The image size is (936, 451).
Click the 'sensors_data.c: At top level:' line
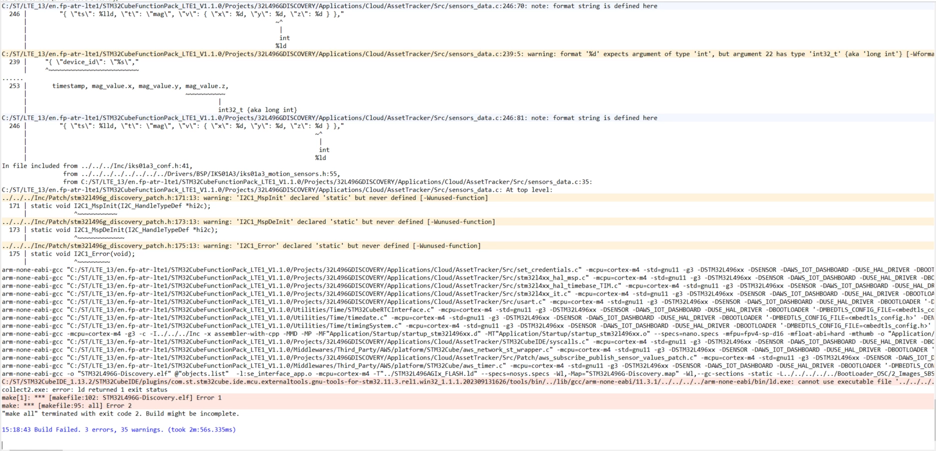tap(277, 190)
